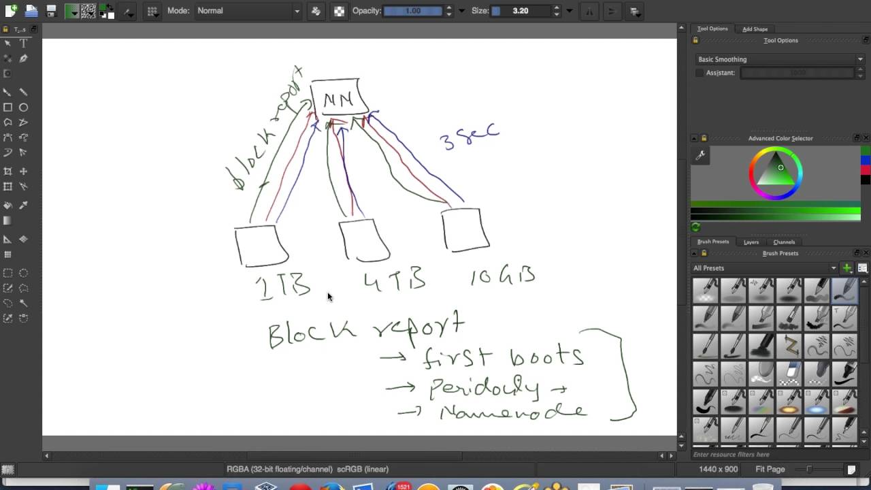Select the Rectangle shape tool
This screenshot has height=490, width=871.
pyautogui.click(x=7, y=108)
